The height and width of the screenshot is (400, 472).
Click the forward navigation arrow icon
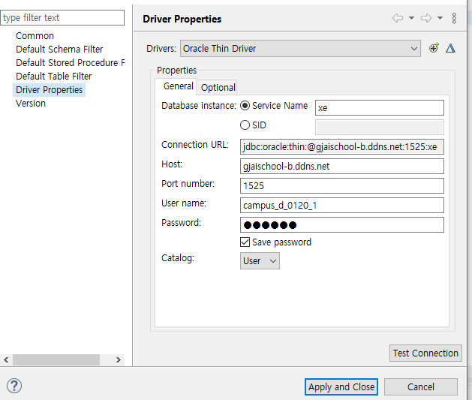[426, 18]
